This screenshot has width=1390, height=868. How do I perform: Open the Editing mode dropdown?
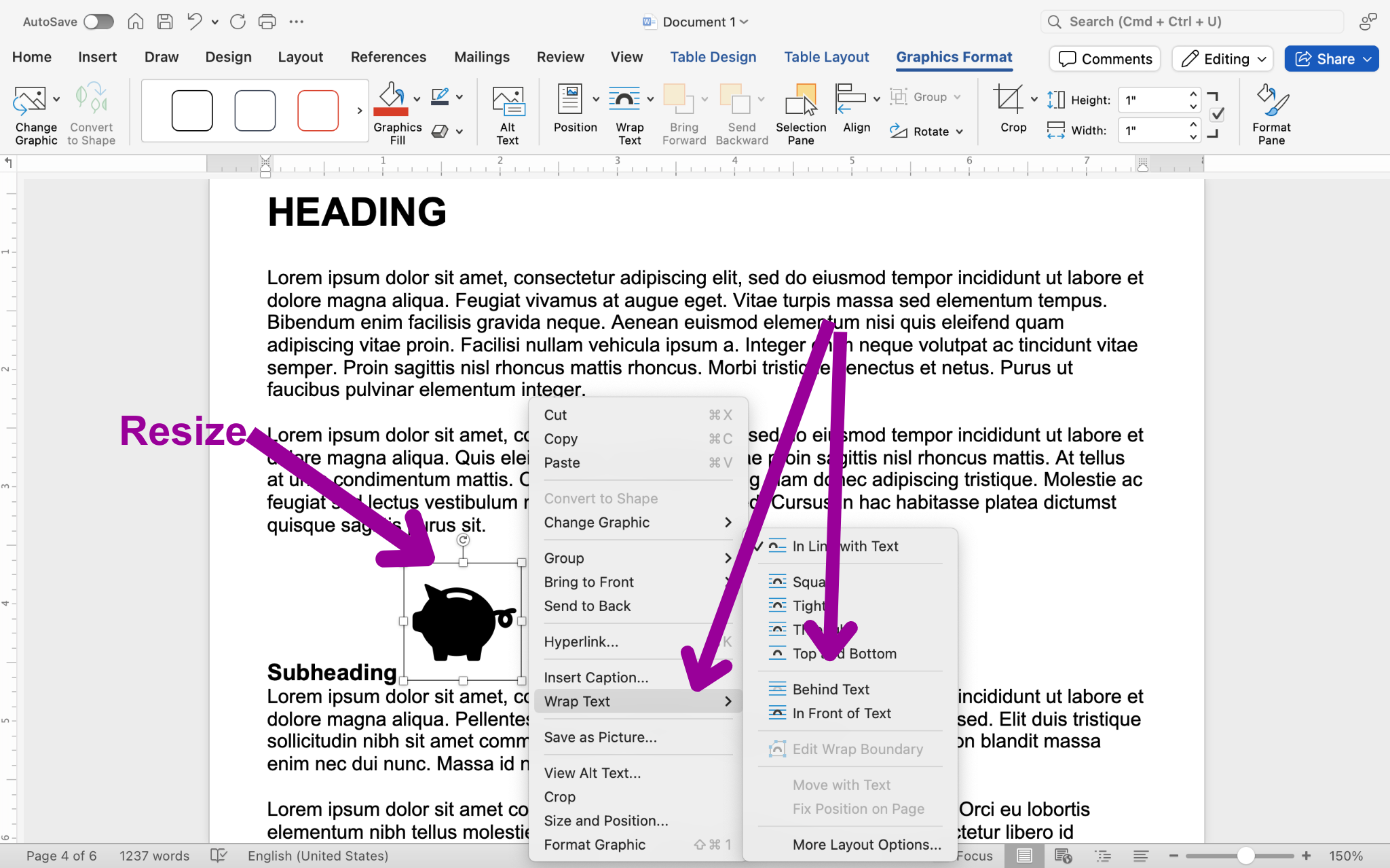tap(1222, 59)
